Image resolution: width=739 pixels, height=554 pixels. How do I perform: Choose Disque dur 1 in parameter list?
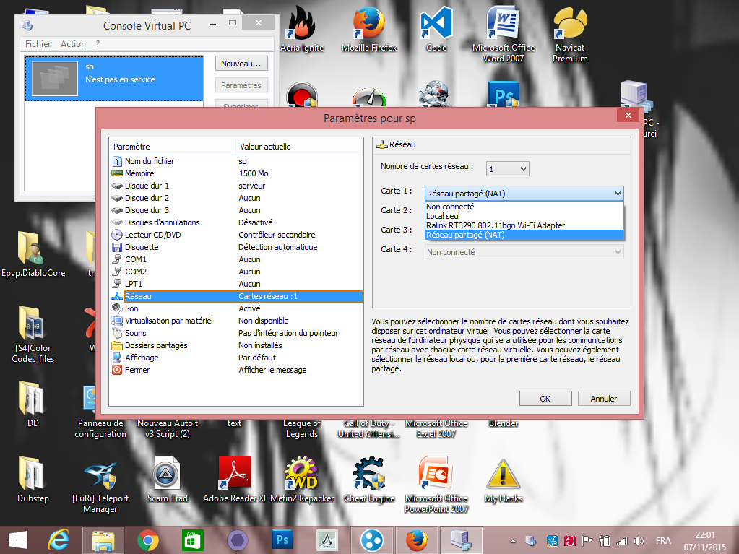point(235,186)
